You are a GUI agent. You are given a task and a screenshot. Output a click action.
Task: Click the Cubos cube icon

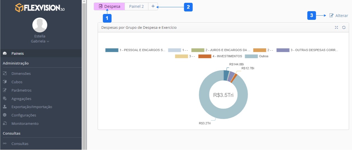[5, 82]
